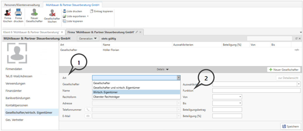Click the Funktion input field
This screenshot has height=131, width=303.
256,90
